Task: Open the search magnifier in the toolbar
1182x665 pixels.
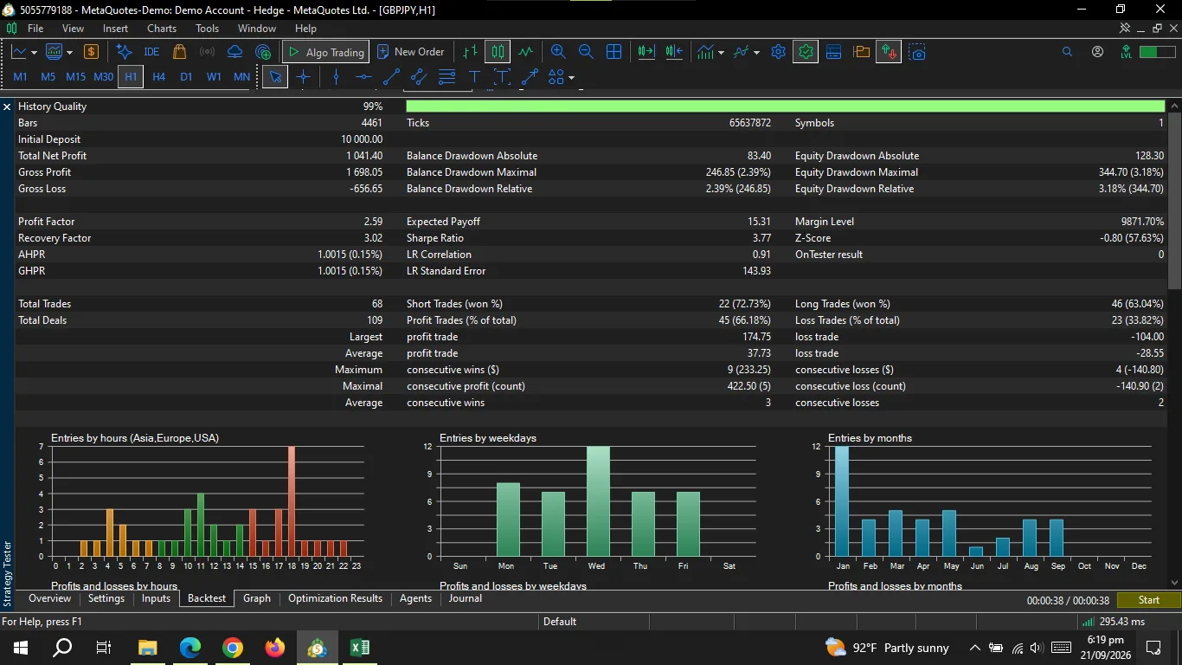Action: click(x=1067, y=52)
